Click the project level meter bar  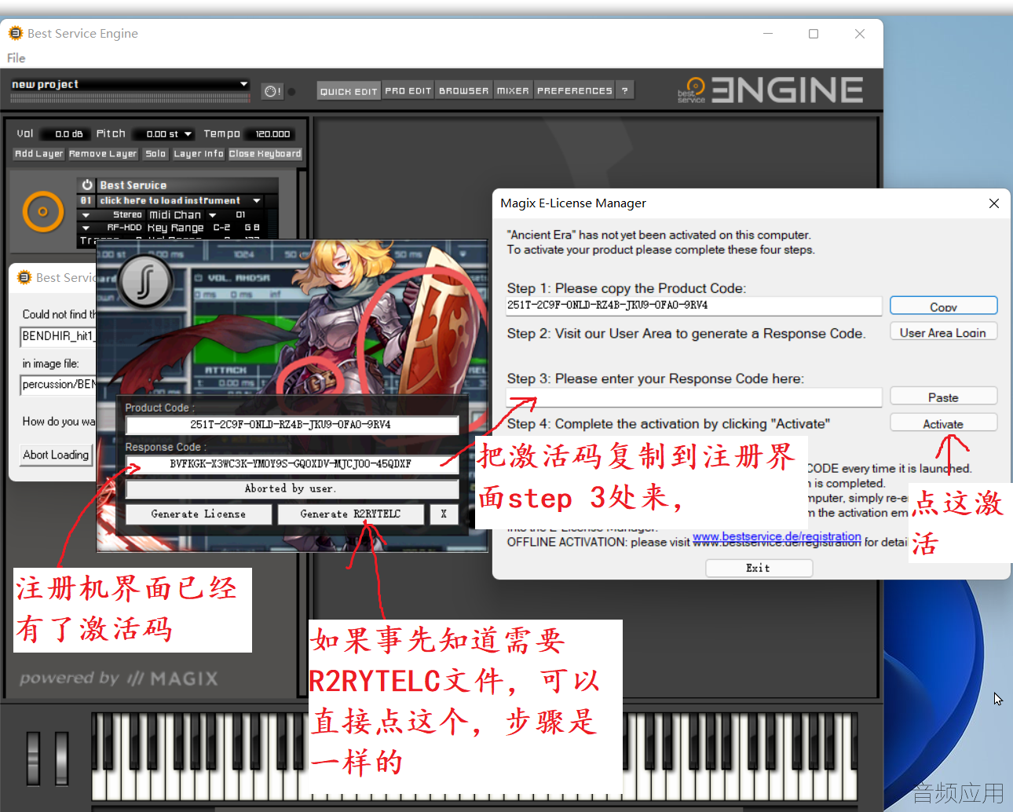pyautogui.click(x=131, y=99)
